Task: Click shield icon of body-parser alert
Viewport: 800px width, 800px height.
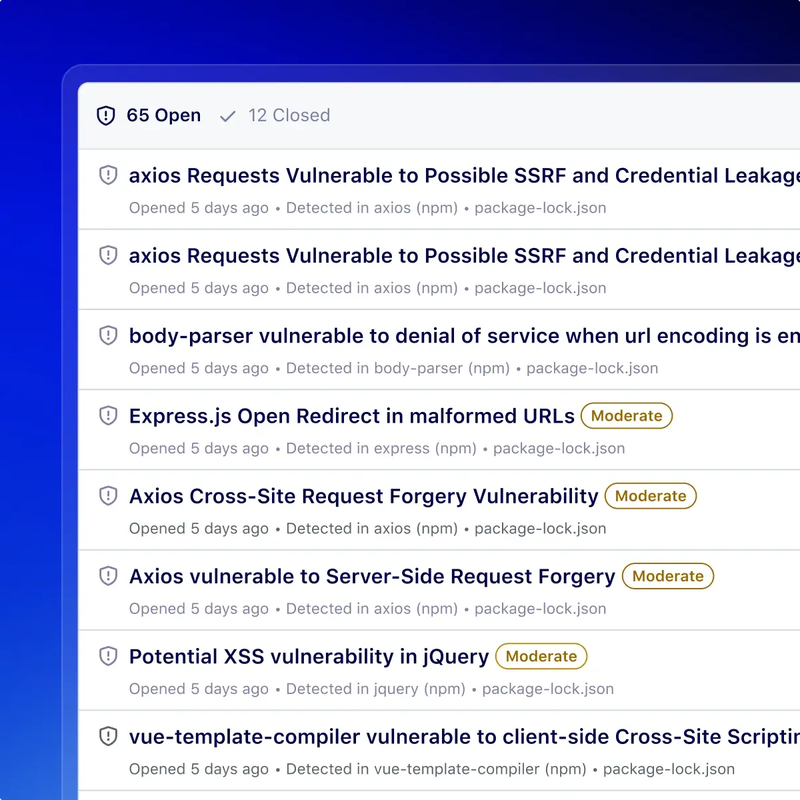Action: (108, 335)
